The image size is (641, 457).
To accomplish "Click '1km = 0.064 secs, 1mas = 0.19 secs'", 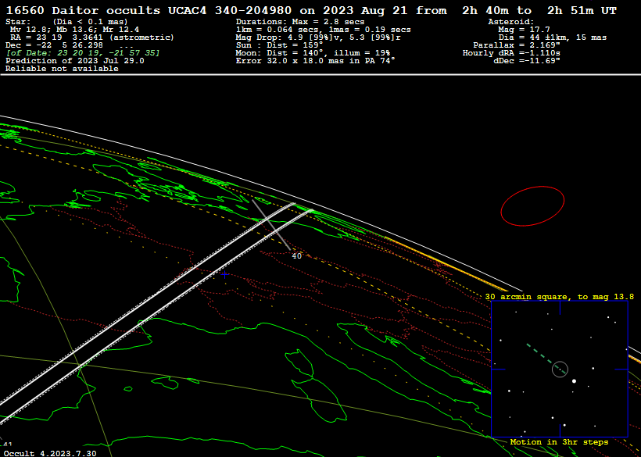I will (x=324, y=30).
